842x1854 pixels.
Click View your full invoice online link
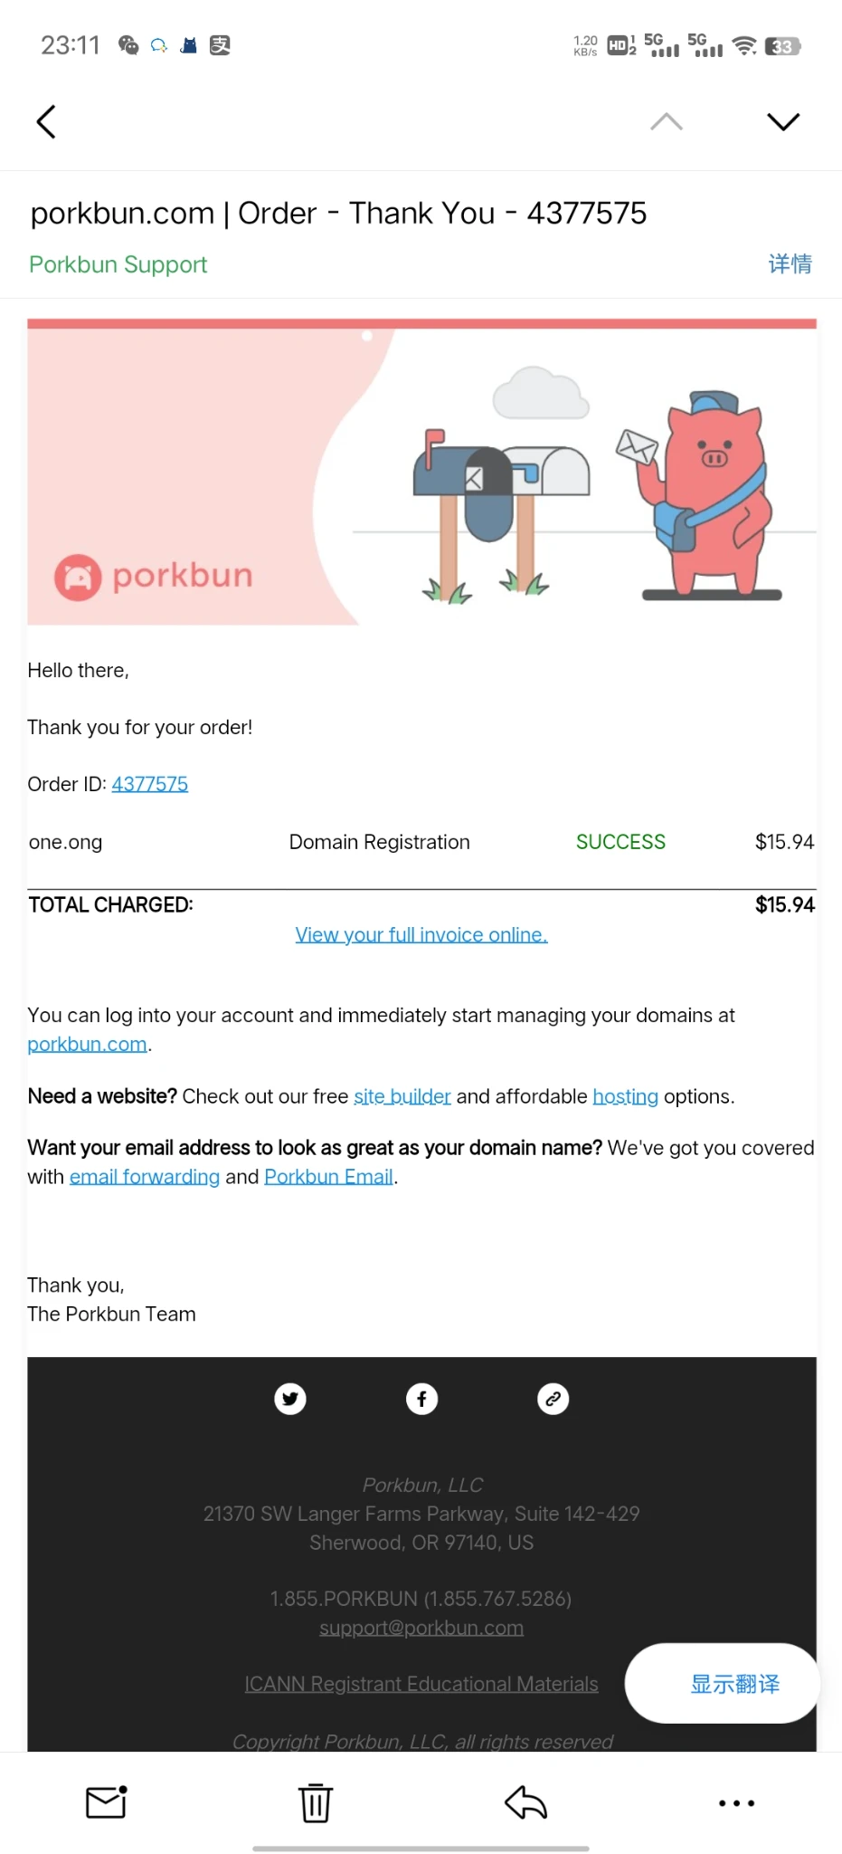(421, 934)
